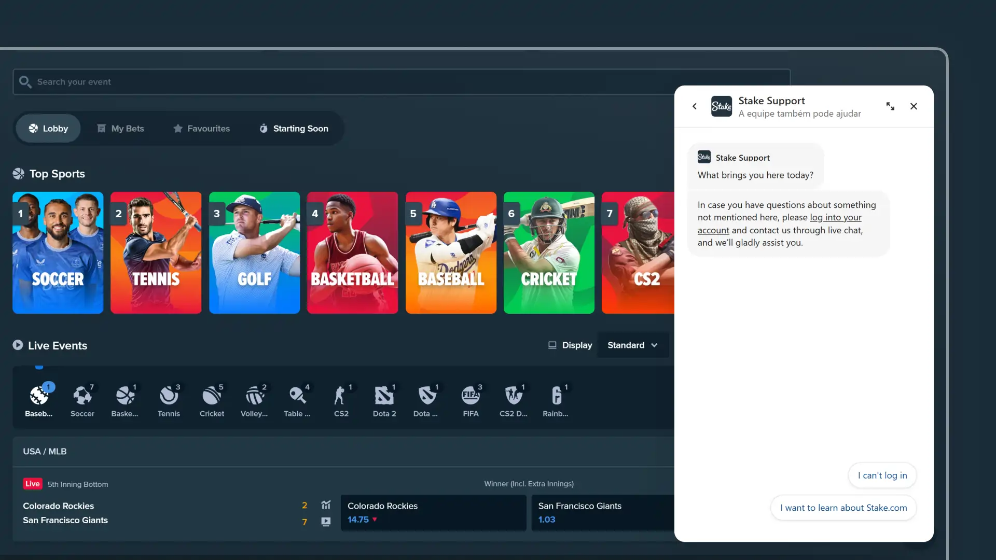Open the Standard display dropdown
Screen dimensions: 996x560
[633, 345]
